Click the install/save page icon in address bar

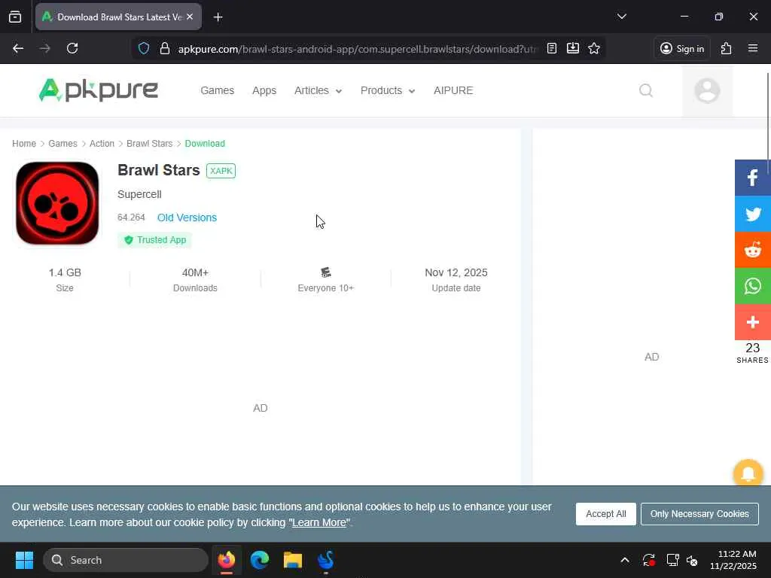pyautogui.click(x=573, y=49)
